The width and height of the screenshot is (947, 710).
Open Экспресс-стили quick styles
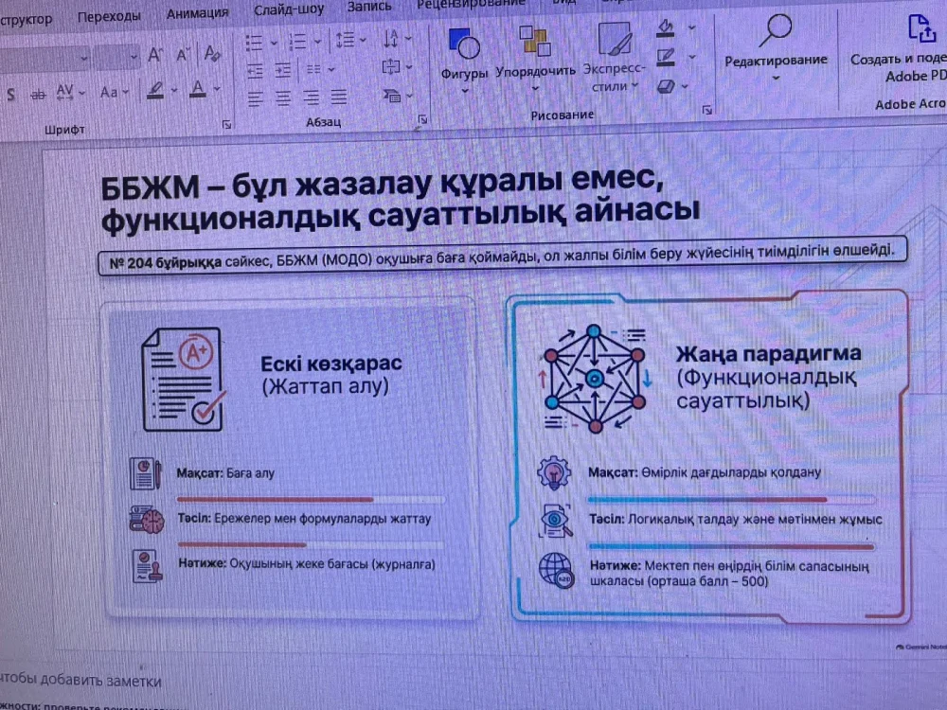point(615,56)
